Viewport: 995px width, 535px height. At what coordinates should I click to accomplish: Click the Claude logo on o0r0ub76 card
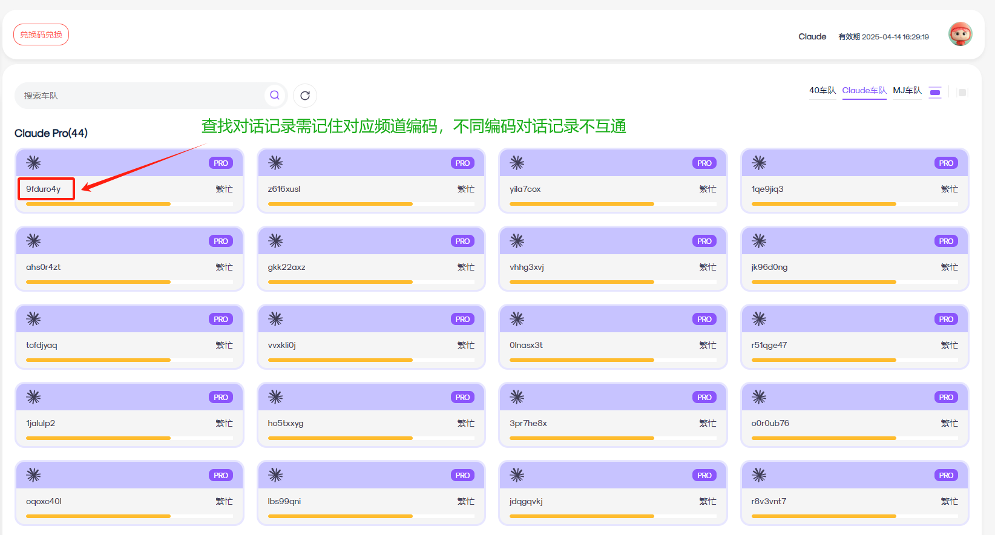[x=759, y=397]
